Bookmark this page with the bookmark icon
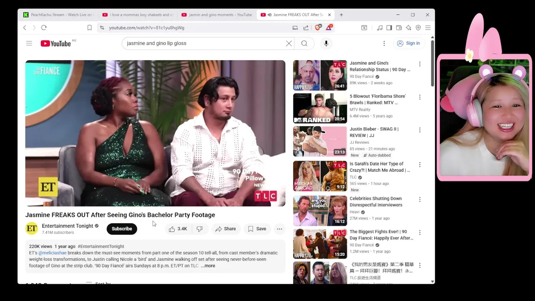Viewport: 535px width, 301px height. click(89, 28)
